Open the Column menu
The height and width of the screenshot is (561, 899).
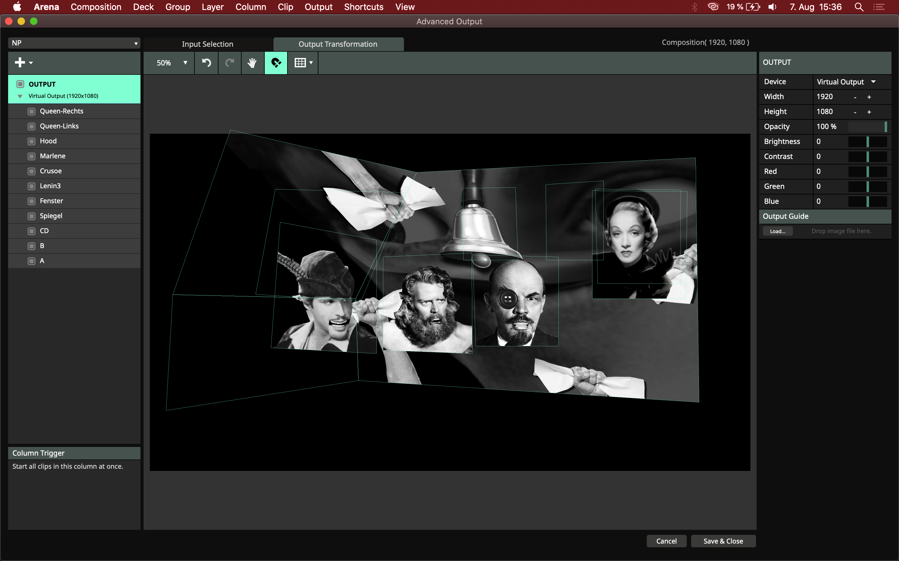coord(251,7)
